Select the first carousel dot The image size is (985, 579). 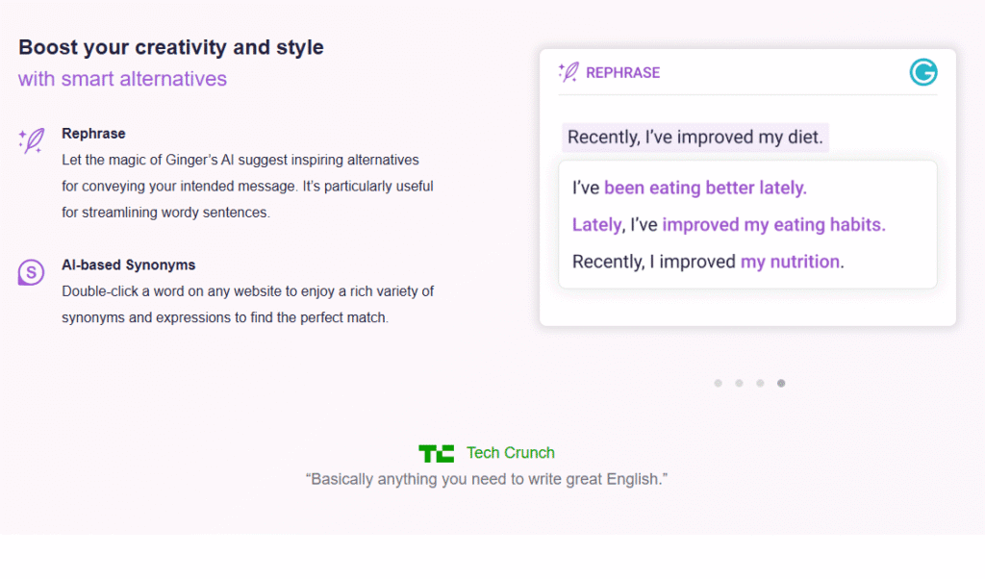(x=718, y=383)
